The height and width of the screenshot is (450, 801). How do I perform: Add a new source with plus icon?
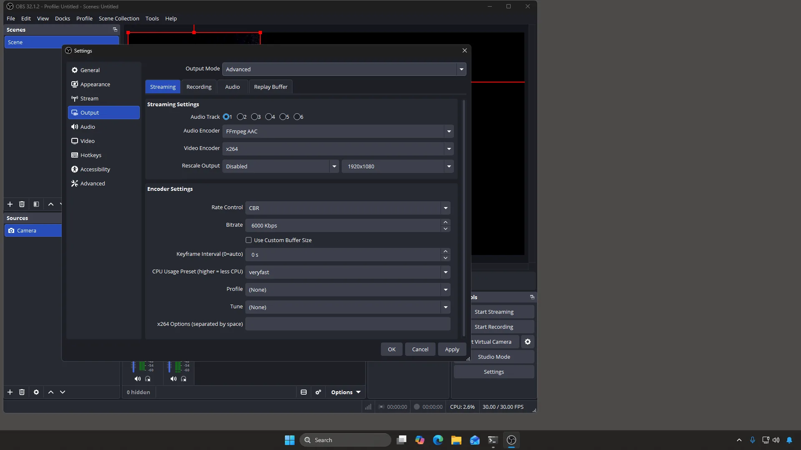(10, 392)
